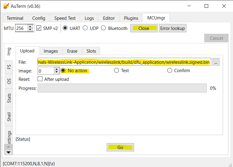Click the COM7 status bar text
The width and height of the screenshot is (233, 167).
point(29,164)
